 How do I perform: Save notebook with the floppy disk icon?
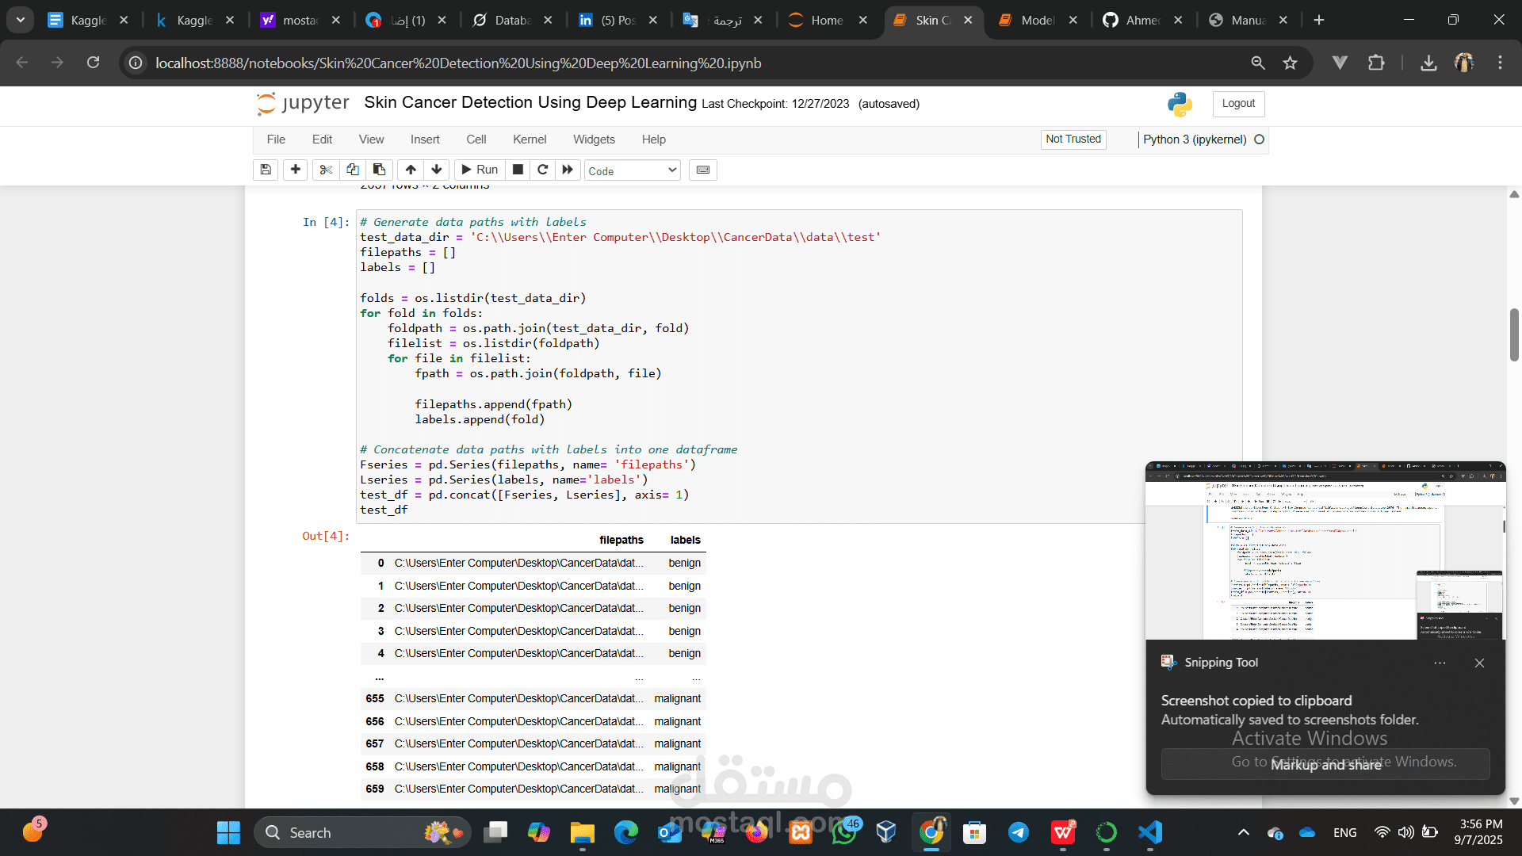coord(266,170)
